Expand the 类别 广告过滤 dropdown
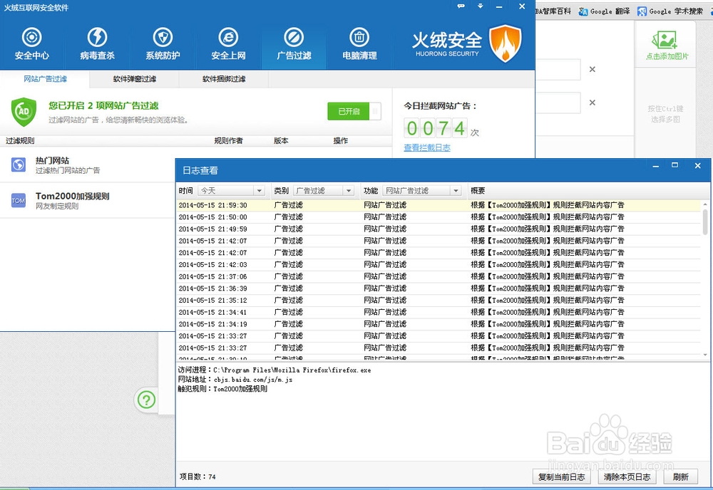 coord(349,191)
